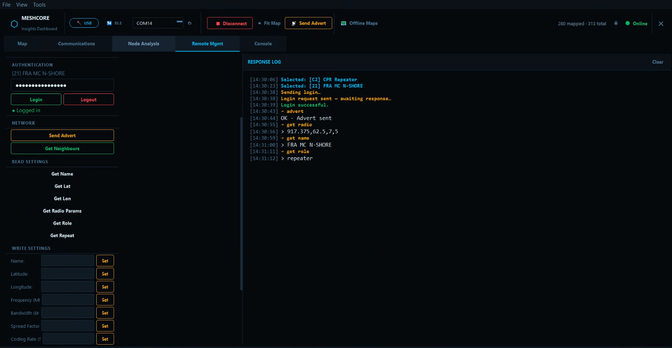The image size is (672, 348).
Task: Click the Spread Factor input field
Action: (x=68, y=326)
